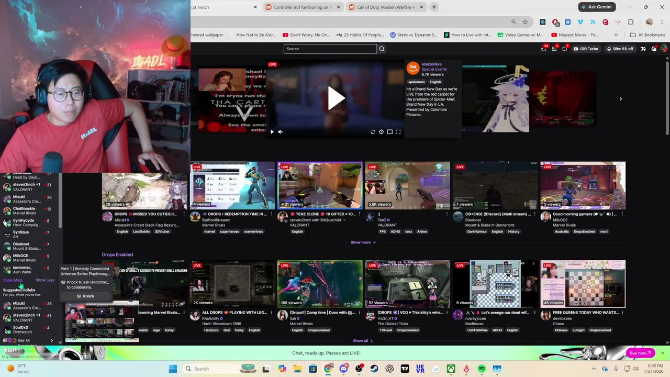Open the TenZ VALORANT stream thumbnail
Viewport: 670px width, 377px height.
click(x=407, y=185)
